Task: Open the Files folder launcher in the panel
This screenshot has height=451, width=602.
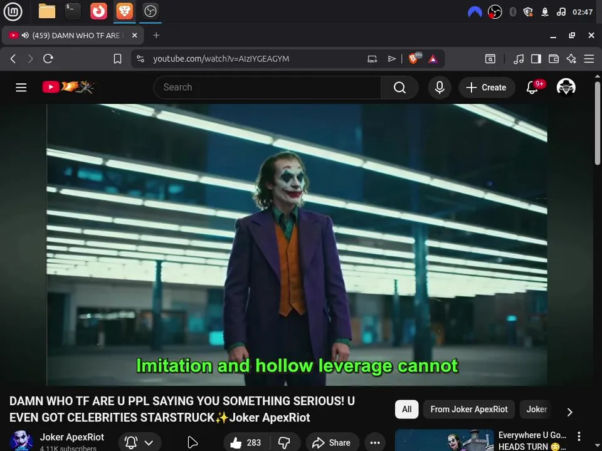Action: click(x=47, y=11)
